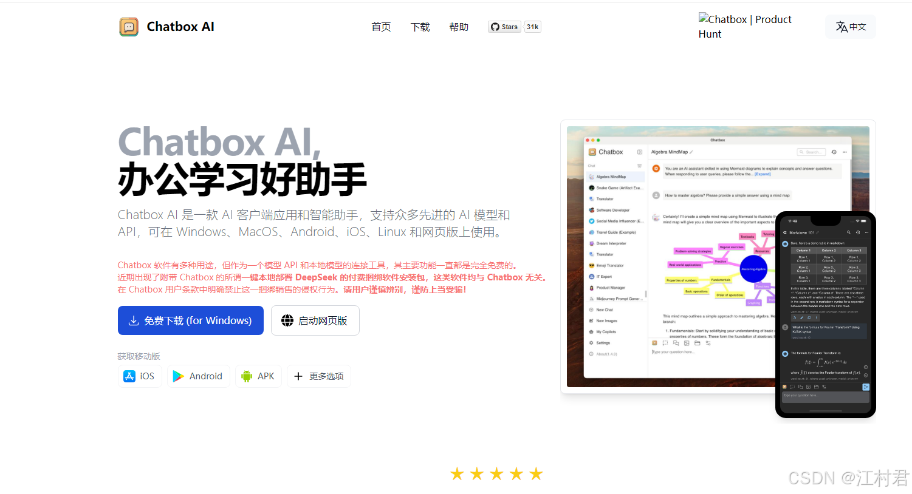Click the mobile app screenshot in phone frame
This screenshot has width=912, height=494.
tap(826, 314)
